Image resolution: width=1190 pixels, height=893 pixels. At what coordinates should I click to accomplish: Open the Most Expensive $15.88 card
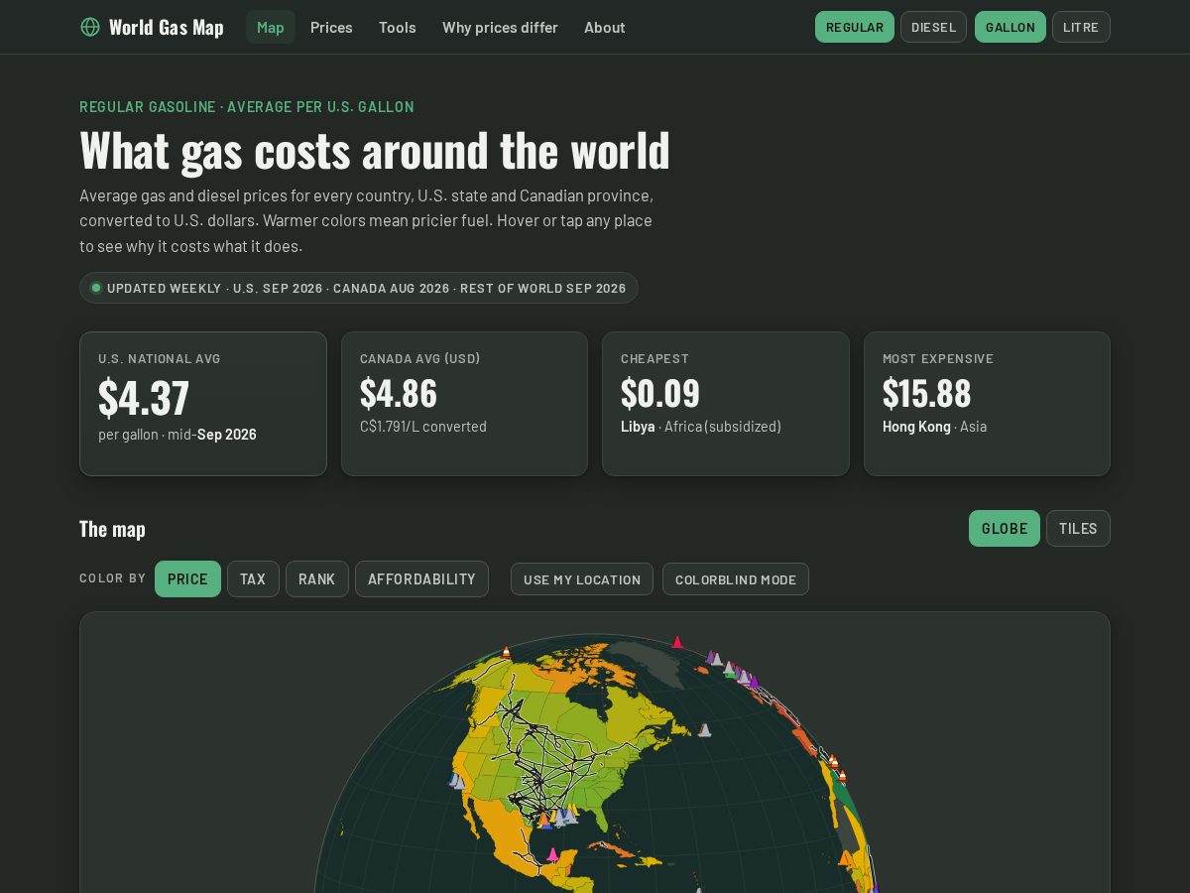[x=987, y=404]
